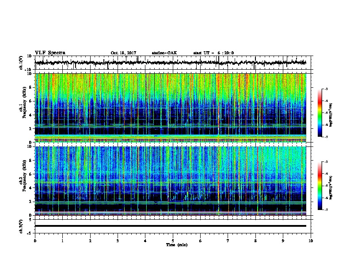The image size is (350, 270).
Task: Click the "-3" tick on ch.1 colorbar
Action: tap(326, 89)
